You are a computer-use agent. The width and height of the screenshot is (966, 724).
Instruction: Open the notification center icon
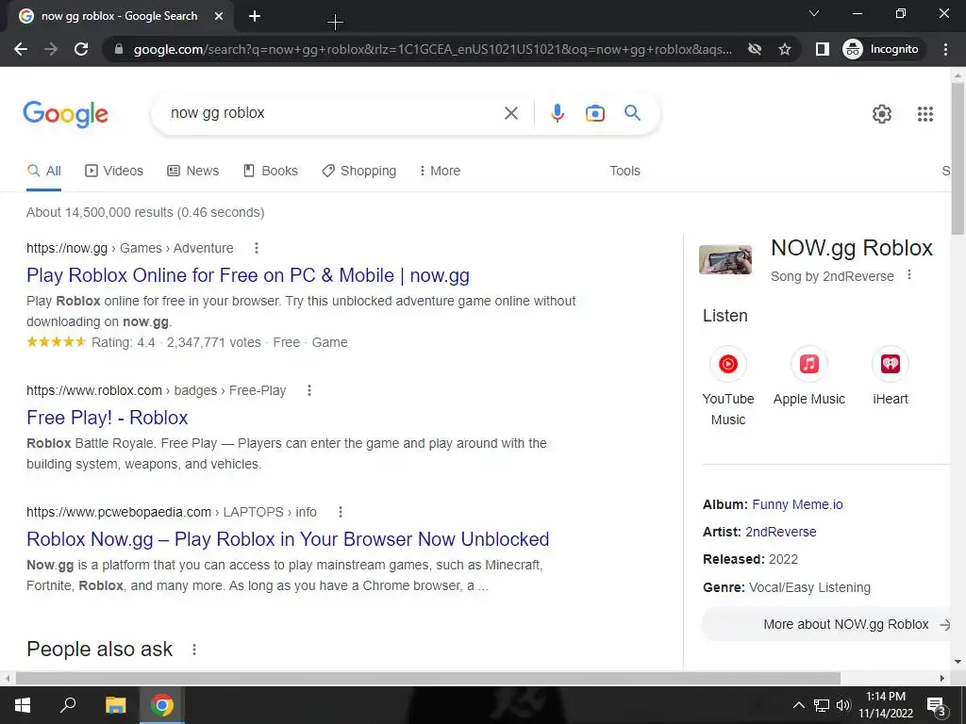[x=936, y=706]
